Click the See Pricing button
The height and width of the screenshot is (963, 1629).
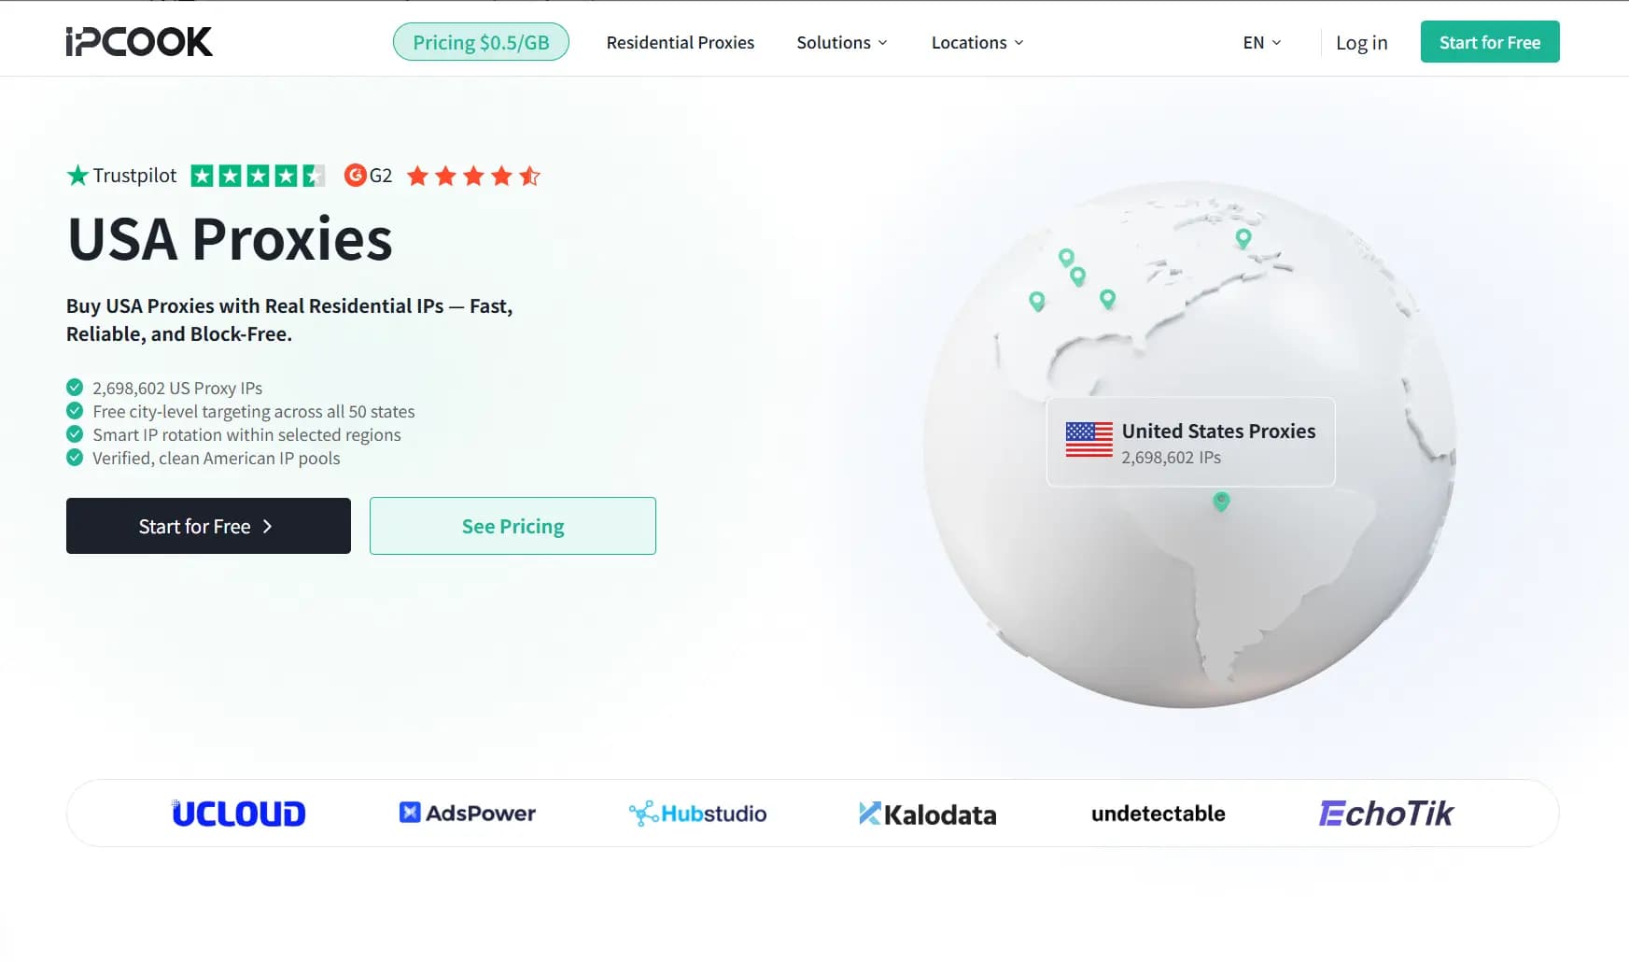(x=513, y=526)
